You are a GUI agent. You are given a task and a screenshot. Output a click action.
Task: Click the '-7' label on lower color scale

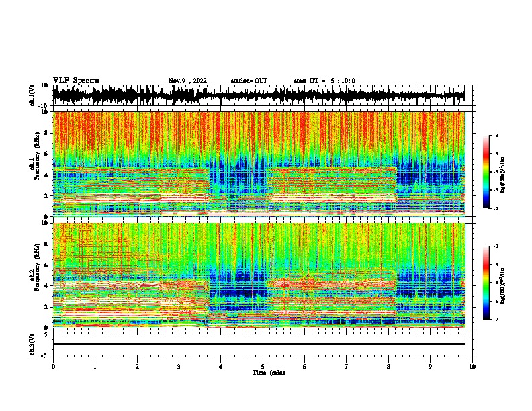point(496,319)
